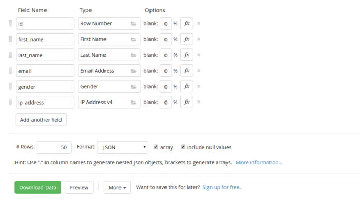360x201 pixels.
Task: Remove the last_name field row
Action: (x=199, y=55)
